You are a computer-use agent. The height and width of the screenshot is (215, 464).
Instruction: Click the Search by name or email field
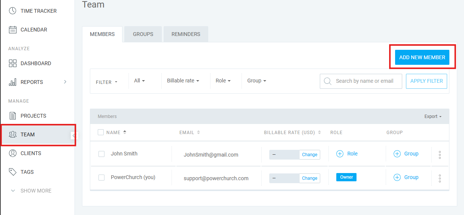pyautogui.click(x=361, y=81)
